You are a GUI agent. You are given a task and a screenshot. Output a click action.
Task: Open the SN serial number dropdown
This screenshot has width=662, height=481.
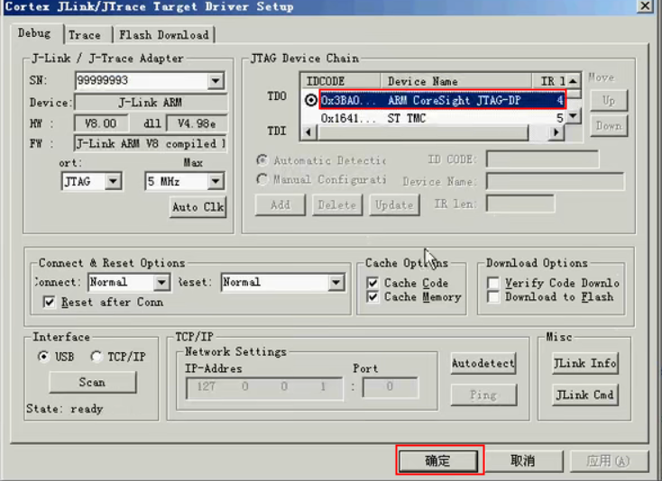[x=216, y=80]
